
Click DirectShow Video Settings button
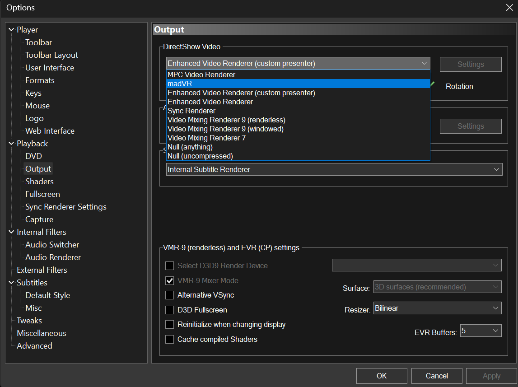tap(471, 65)
